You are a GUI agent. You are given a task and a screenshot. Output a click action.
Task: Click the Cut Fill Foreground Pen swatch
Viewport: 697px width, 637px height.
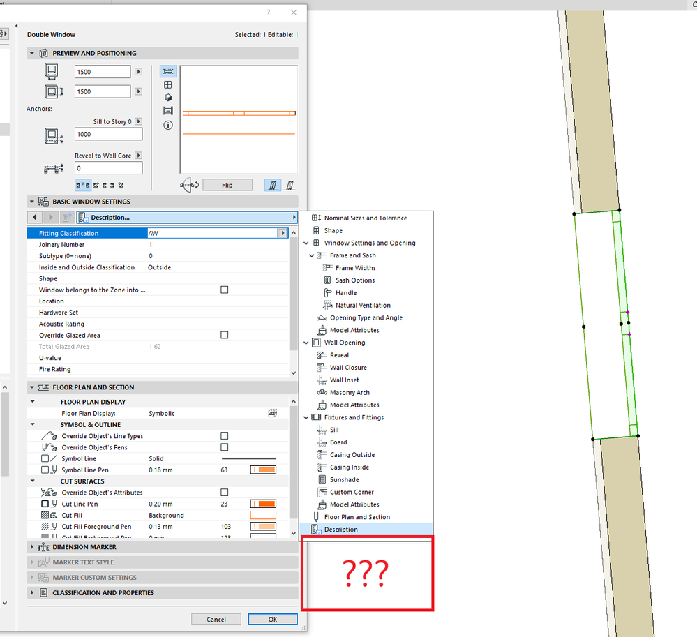[263, 526]
